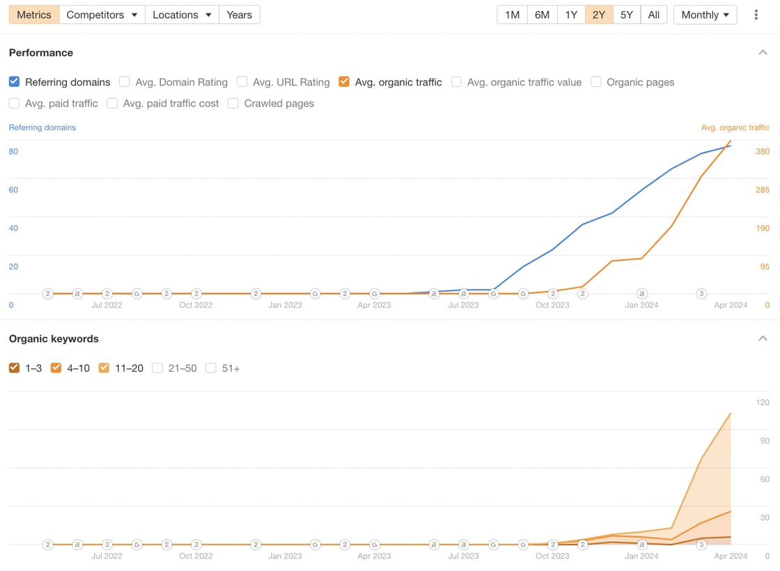The width and height of the screenshot is (780, 571).
Task: Enable the Crawled pages checkbox
Action: 233,103
